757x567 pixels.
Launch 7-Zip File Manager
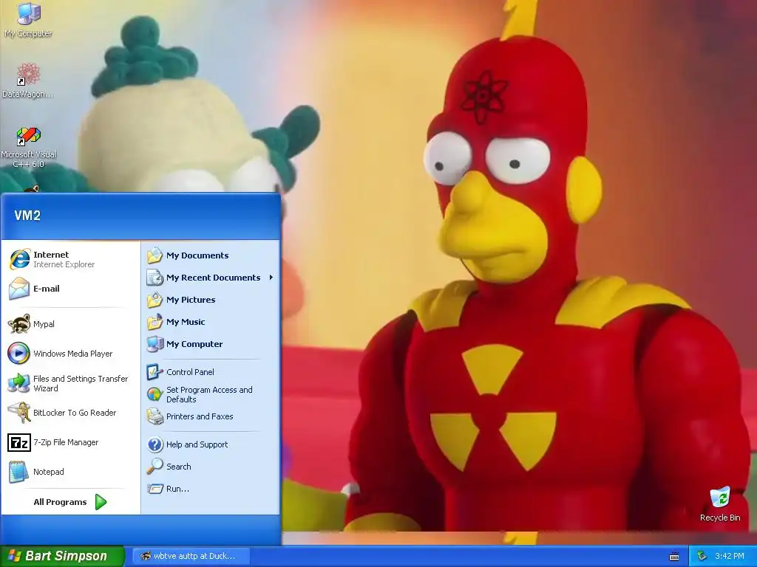(x=70, y=442)
